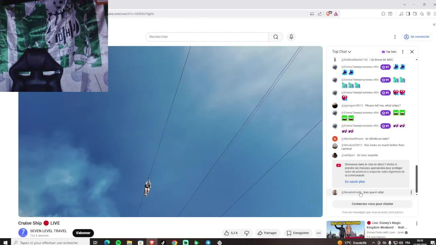The image size is (436, 245).
Task: Open the Top fans leaderboard
Action: [x=389, y=52]
